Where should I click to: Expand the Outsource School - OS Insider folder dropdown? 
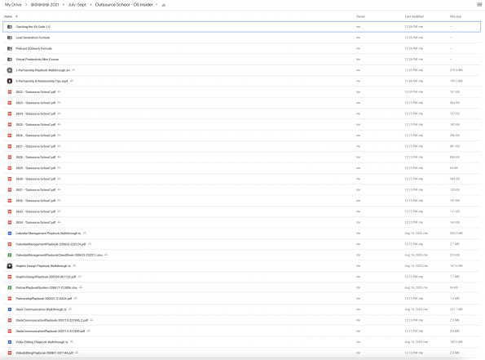click(x=157, y=5)
